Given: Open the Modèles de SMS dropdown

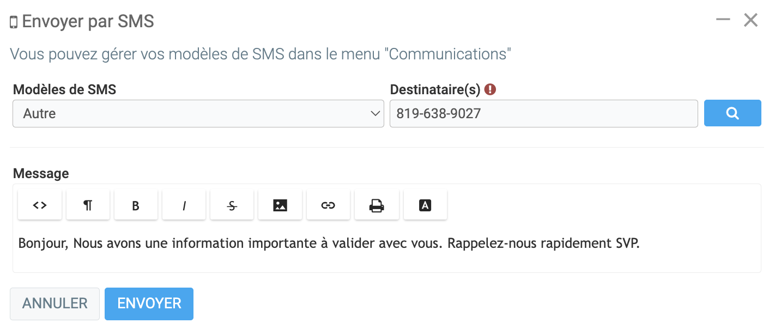Looking at the screenshot, I should tap(198, 114).
